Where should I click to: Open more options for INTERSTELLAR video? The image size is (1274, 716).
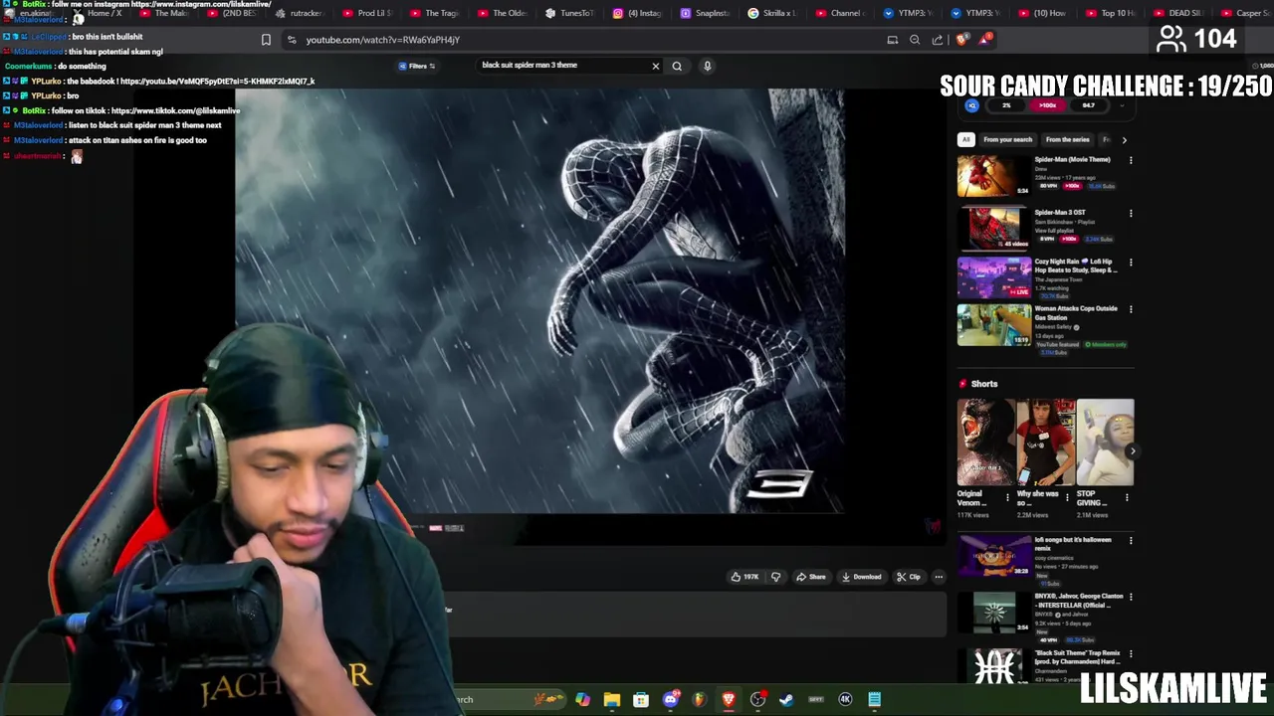[1131, 597]
